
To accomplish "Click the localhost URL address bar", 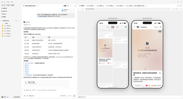I will 128,9.
